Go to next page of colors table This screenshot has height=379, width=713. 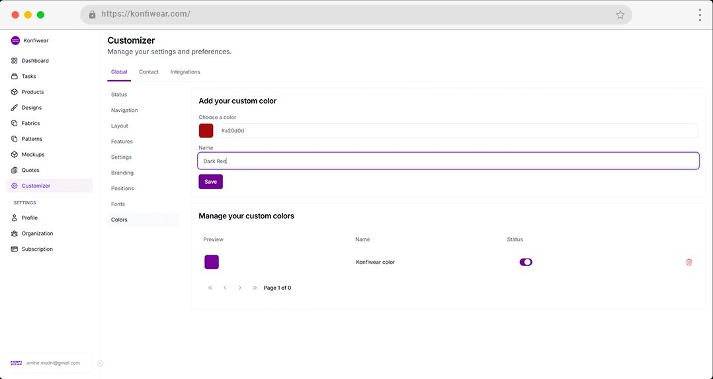[240, 288]
